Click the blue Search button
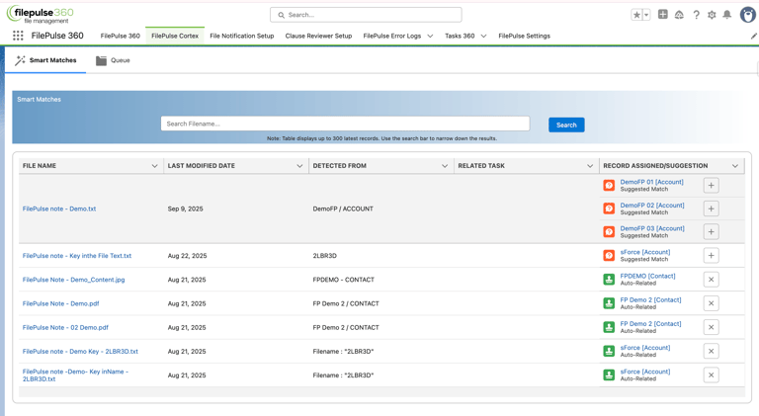This screenshot has width=759, height=416. [x=566, y=125]
